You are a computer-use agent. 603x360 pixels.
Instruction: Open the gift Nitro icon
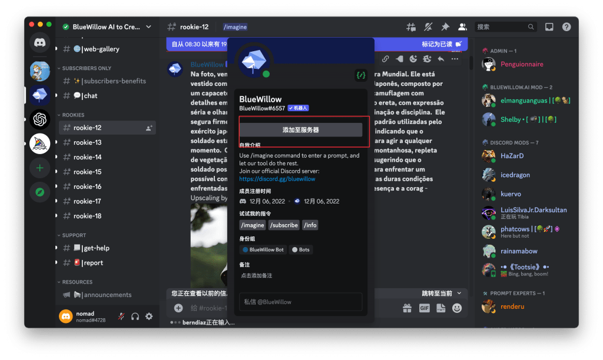pos(407,308)
